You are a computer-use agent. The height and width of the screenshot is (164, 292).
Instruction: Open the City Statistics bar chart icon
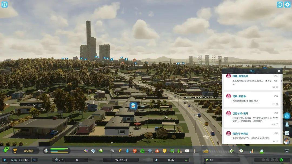click(x=252, y=151)
